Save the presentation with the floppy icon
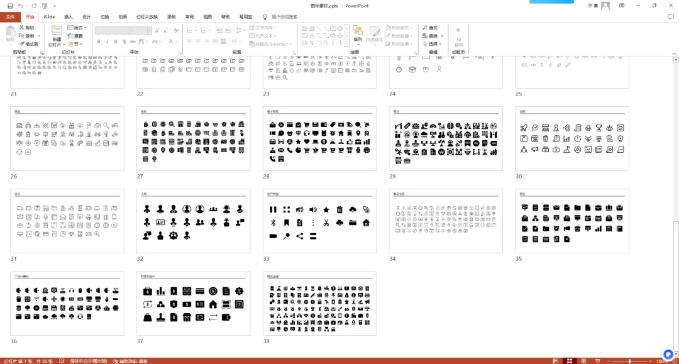This screenshot has width=679, height=364. click(10, 6)
